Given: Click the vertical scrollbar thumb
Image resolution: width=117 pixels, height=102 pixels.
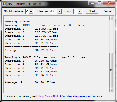Looking at the screenshot, I should click(x=111, y=70).
